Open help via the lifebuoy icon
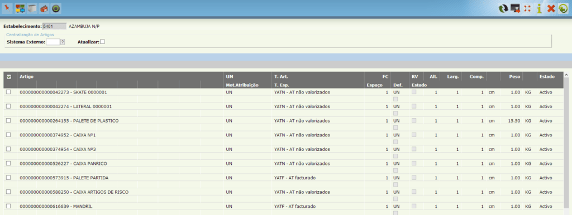Viewport: 572px width, 215px height. tap(527, 9)
